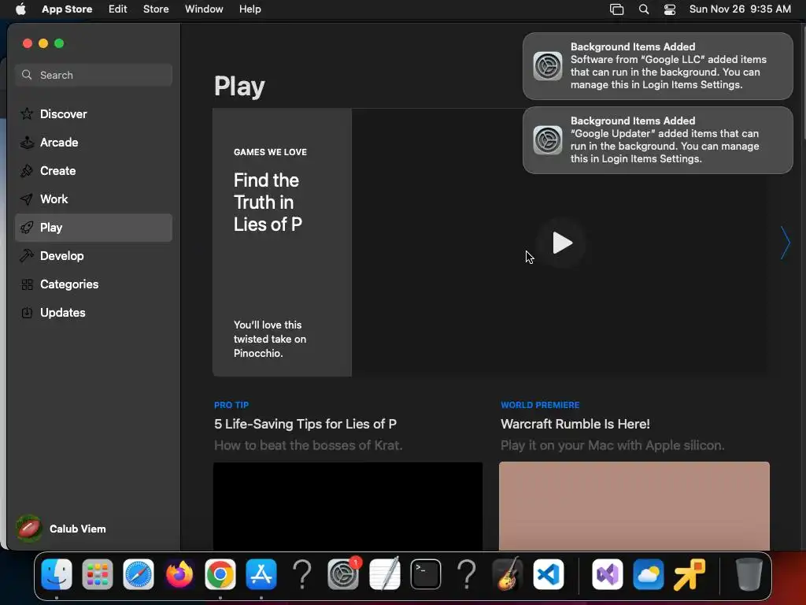Select the Play rocket icon
Screen dimensions: 806x605
pos(27,228)
